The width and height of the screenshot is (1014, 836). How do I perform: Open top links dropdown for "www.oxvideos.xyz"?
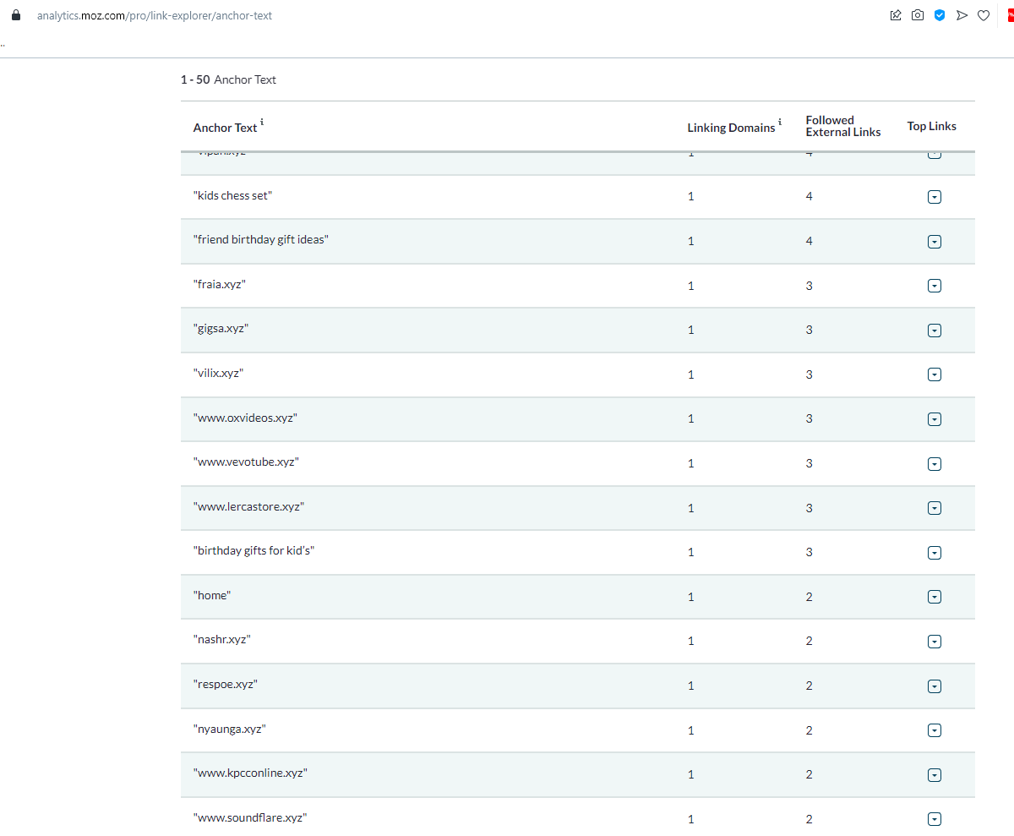point(934,419)
